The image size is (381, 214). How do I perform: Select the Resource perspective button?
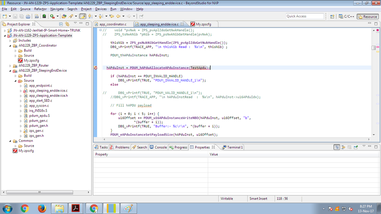click(x=368, y=16)
